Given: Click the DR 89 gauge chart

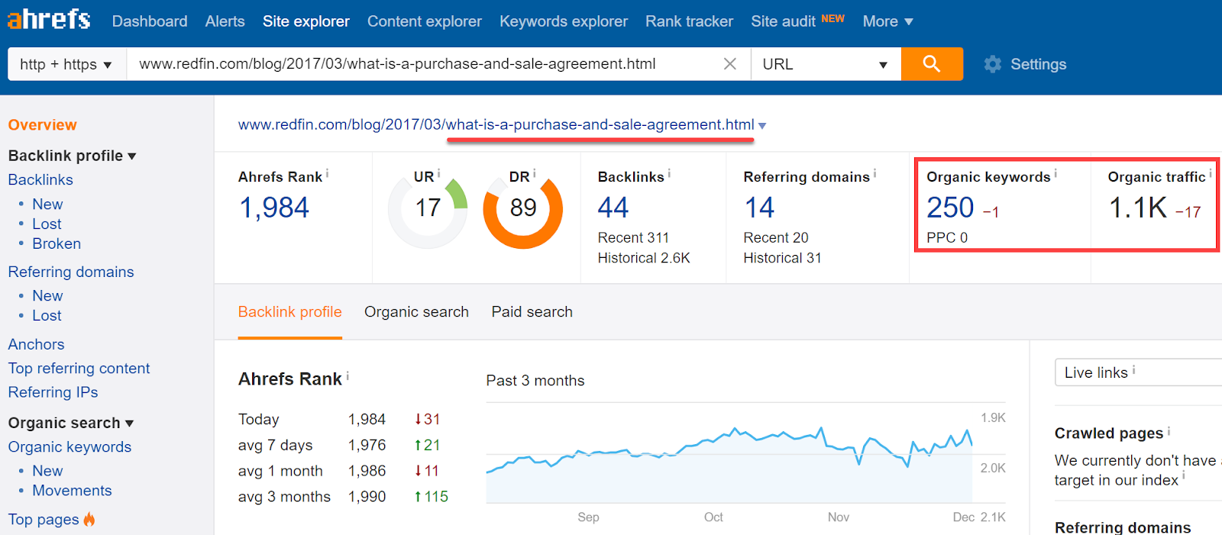Looking at the screenshot, I should point(523,208).
